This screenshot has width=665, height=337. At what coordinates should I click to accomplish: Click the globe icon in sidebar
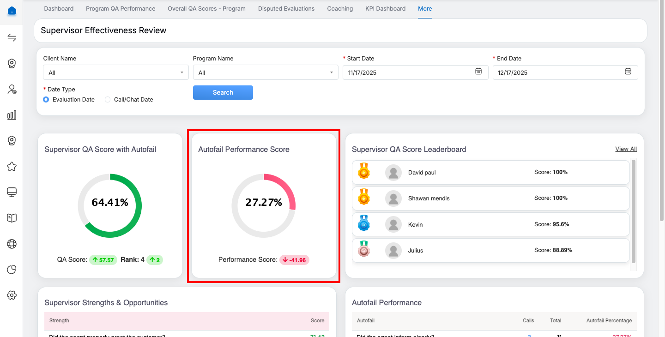pos(12,244)
